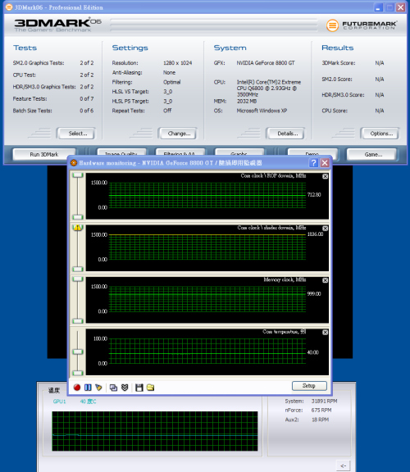Click the back arrow button at bottom right
The width and height of the screenshot is (410, 472).
point(343,465)
